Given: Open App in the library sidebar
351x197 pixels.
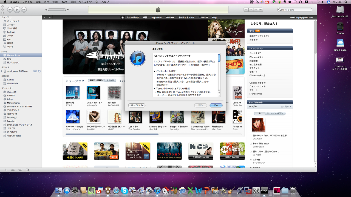Looking at the screenshot, I should (x=9, y=39).
